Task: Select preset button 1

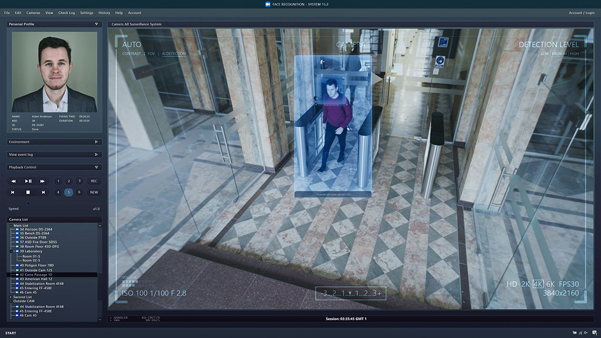Action: pos(59,181)
